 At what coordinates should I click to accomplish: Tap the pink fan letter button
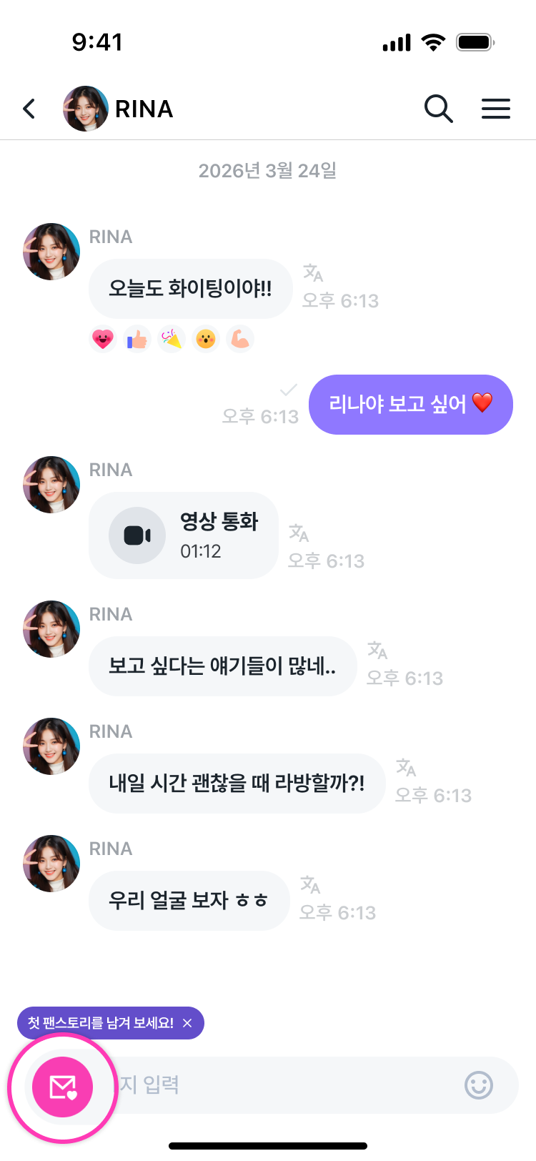tap(63, 1087)
